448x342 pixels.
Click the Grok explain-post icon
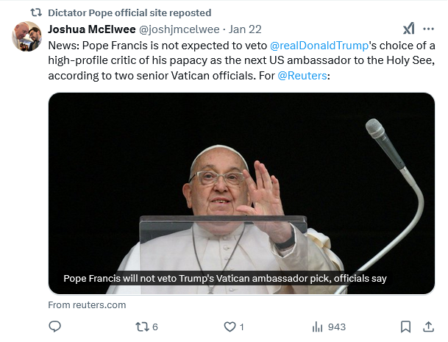[408, 29]
